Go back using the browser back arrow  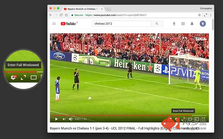click(x=51, y=15)
